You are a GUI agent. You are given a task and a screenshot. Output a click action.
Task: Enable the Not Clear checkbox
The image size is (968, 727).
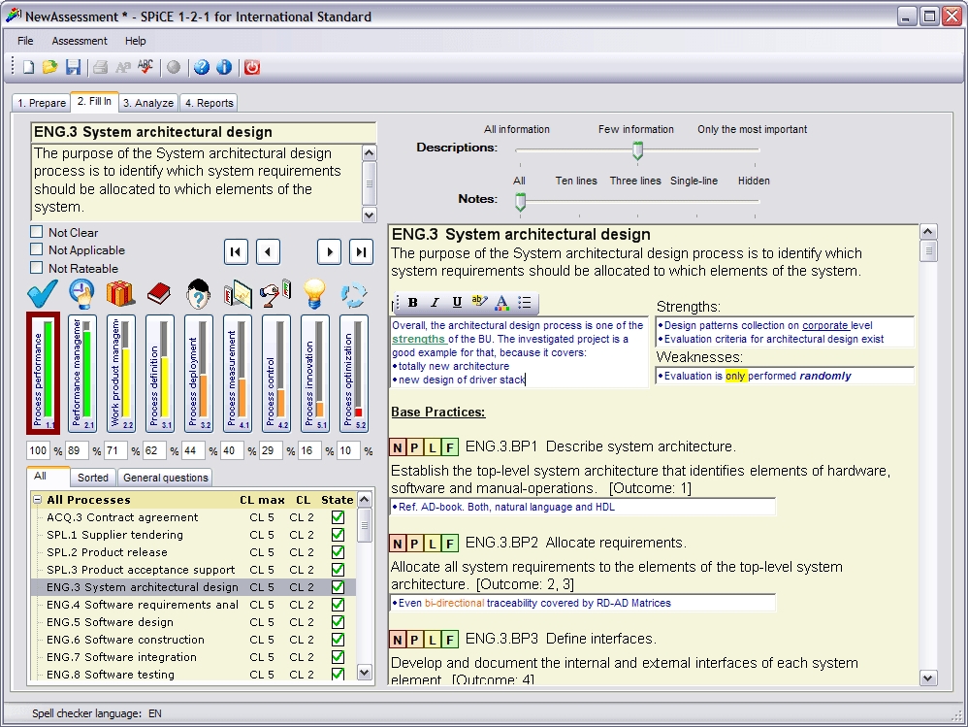(x=37, y=232)
